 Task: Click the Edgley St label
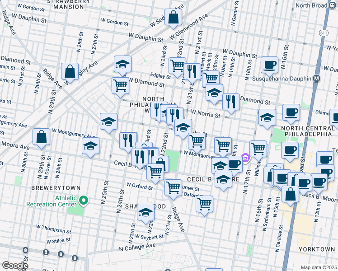tap(160, 75)
